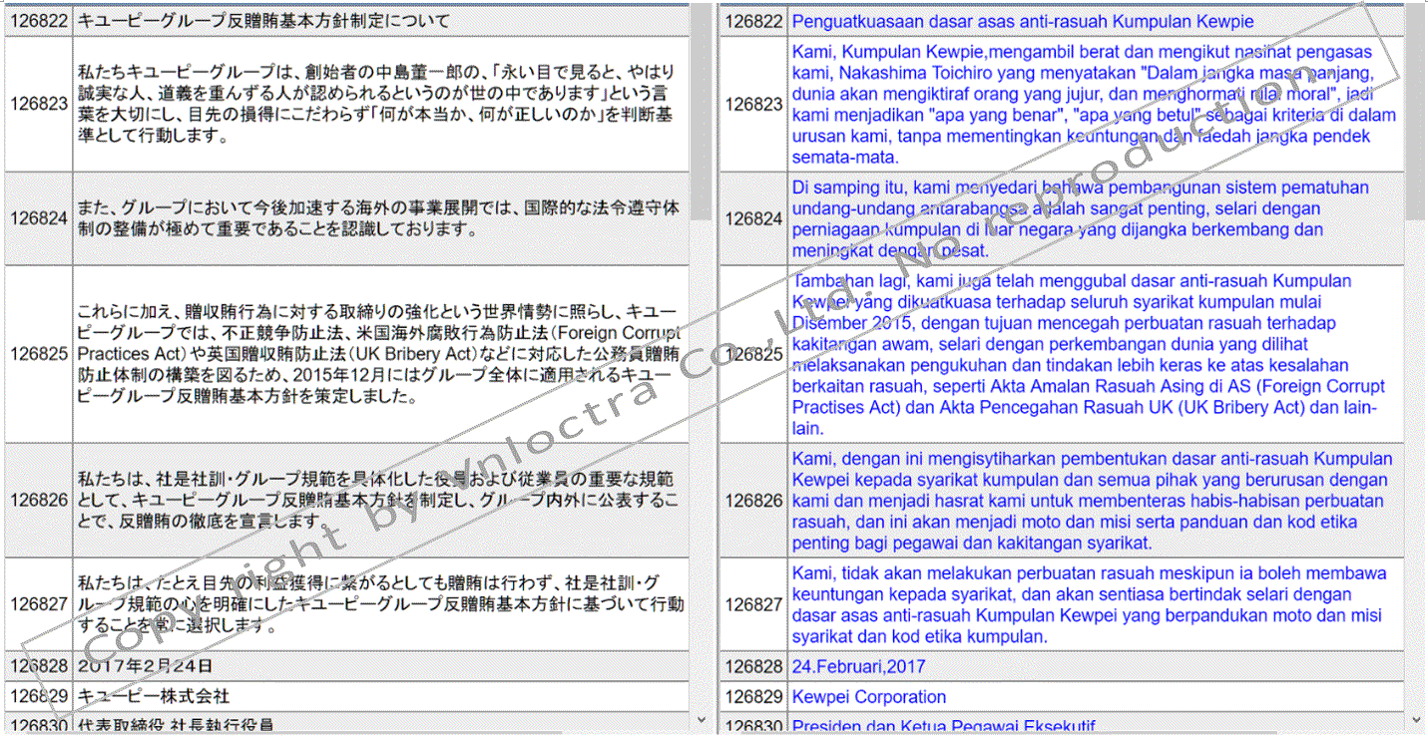Select left pane ID cell 126824
This screenshot has height=740, width=1428.
click(39, 219)
